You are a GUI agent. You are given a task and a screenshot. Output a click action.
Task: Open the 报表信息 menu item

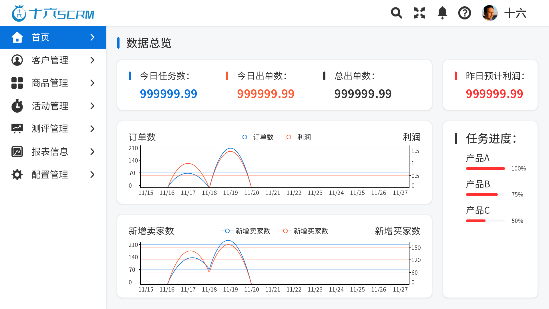point(50,152)
